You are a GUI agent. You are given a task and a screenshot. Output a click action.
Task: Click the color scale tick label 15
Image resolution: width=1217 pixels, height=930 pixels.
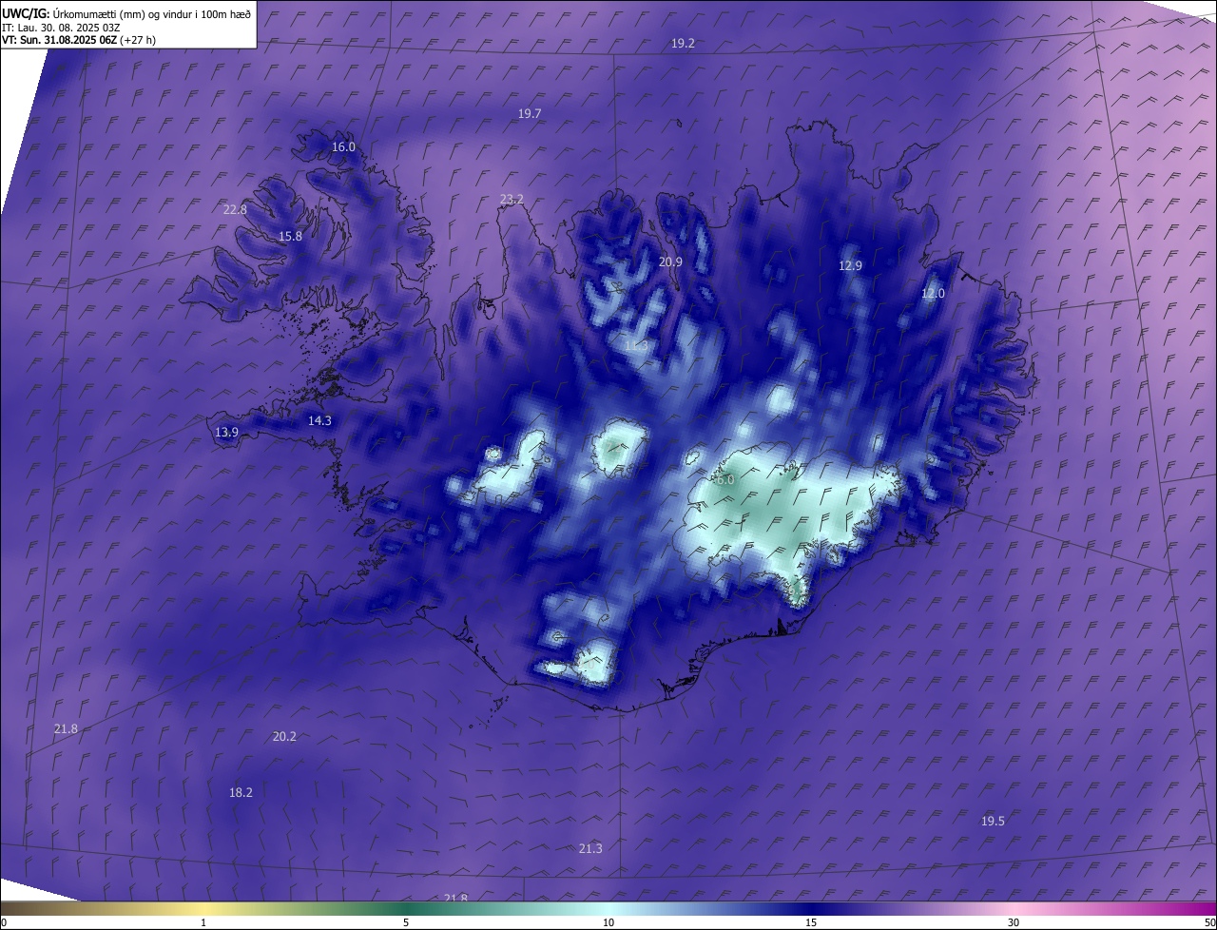click(811, 923)
